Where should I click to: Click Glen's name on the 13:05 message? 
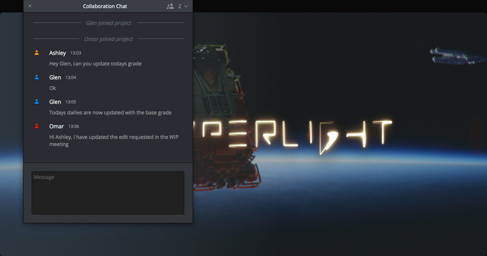click(55, 102)
